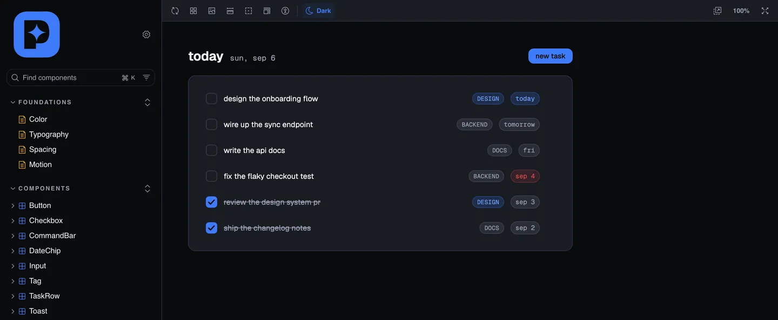Screen dimensions: 778x320
Task: Collapse the Components section chevron
Action: tap(13, 189)
